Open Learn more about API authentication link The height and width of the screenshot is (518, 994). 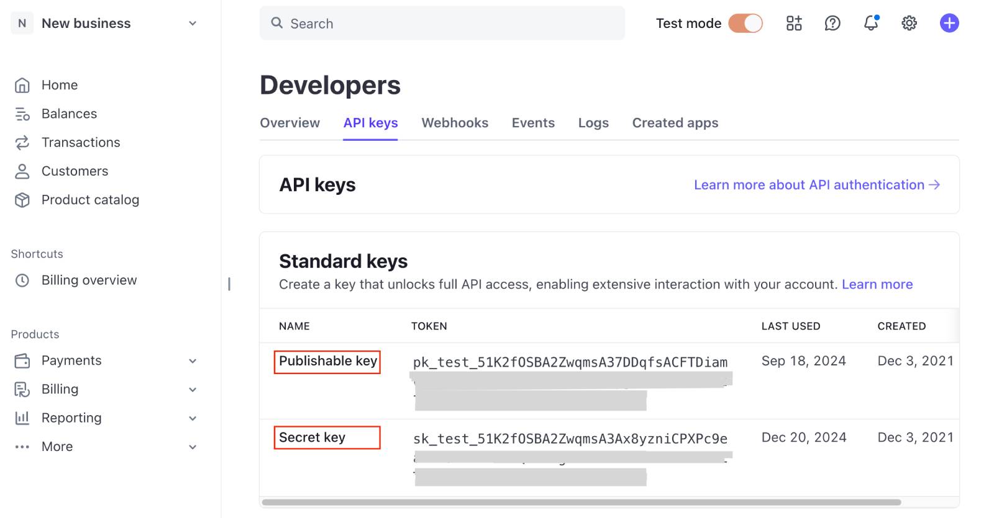coord(816,185)
